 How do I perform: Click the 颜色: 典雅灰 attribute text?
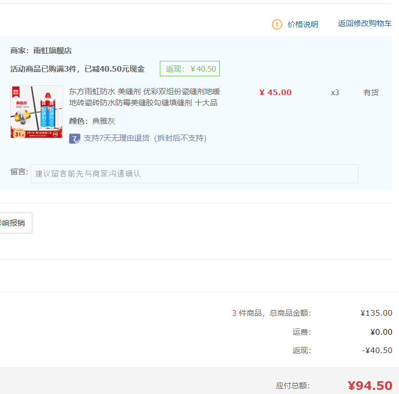(x=92, y=121)
